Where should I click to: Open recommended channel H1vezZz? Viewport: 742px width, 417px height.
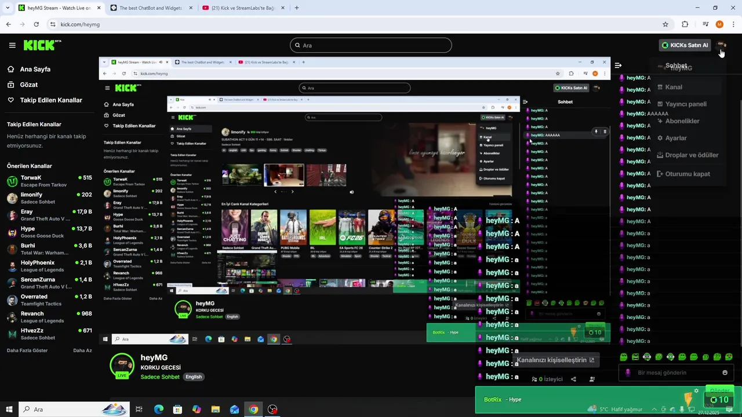[x=49, y=334]
